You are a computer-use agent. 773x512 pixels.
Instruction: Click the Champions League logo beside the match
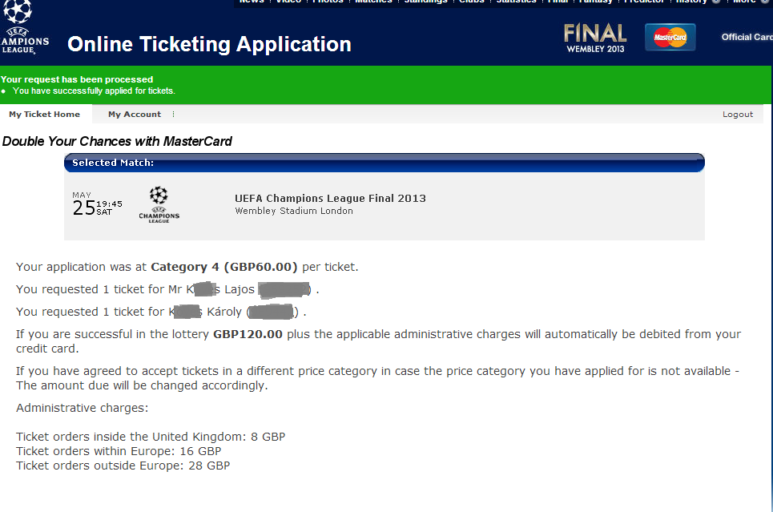tap(159, 204)
